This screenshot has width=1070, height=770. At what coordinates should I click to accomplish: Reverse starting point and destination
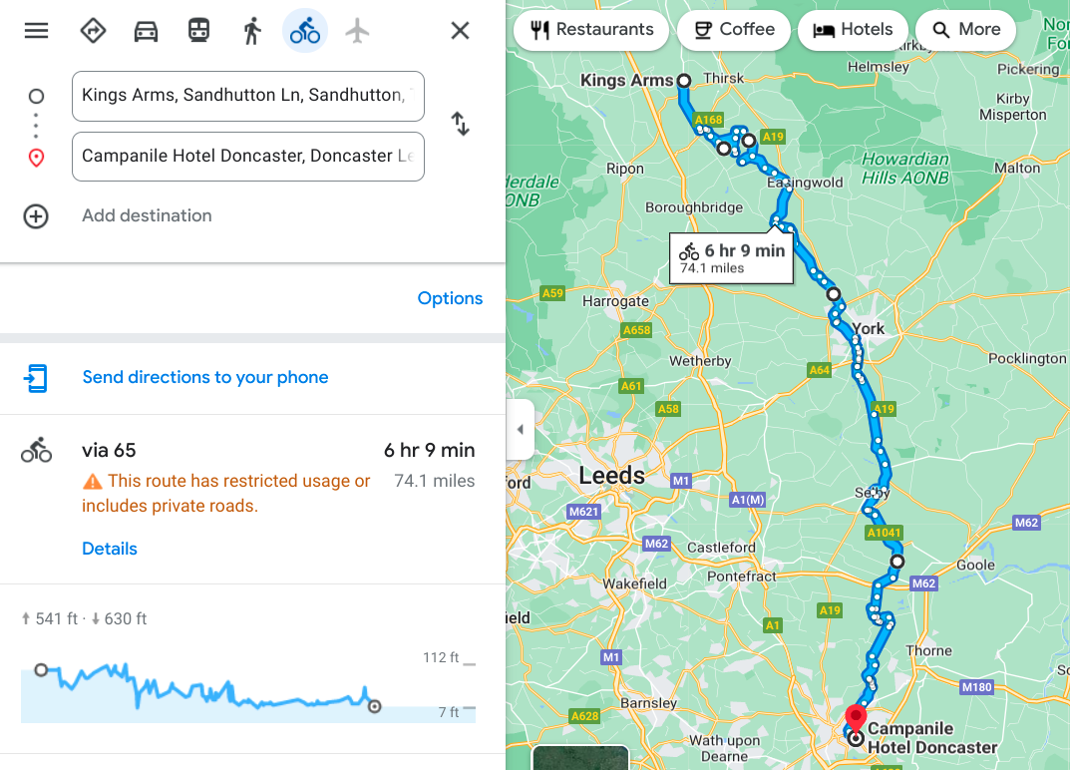coord(460,124)
